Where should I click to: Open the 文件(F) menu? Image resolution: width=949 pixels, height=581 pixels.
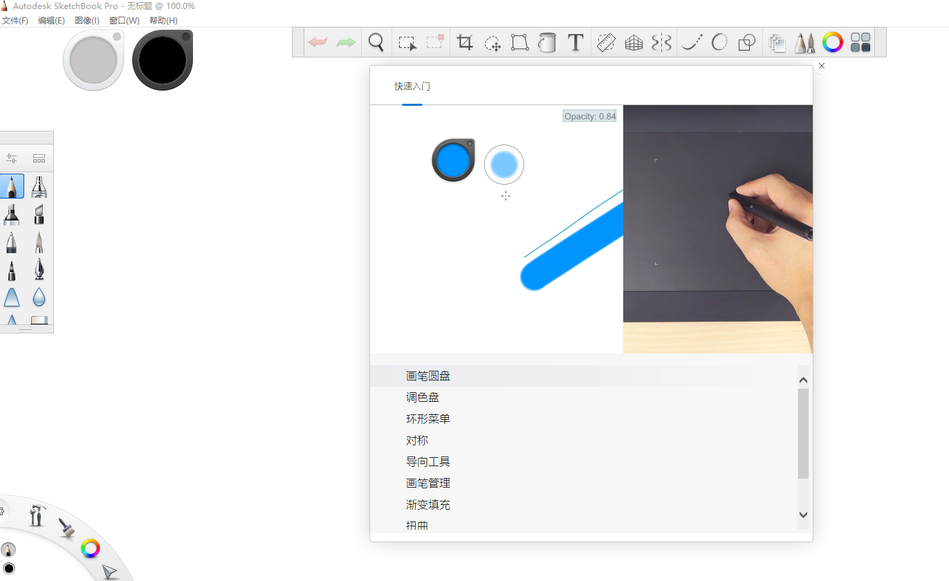[15, 21]
